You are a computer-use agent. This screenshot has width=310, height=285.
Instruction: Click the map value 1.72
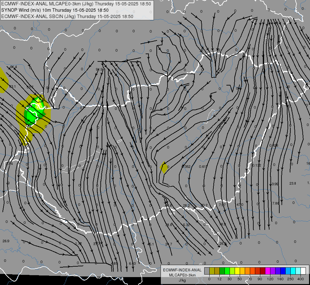click(79, 244)
